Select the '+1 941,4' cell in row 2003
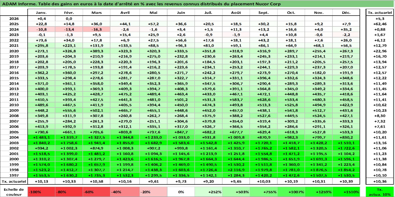This screenshot has width=395, height=197. [x=97, y=143]
